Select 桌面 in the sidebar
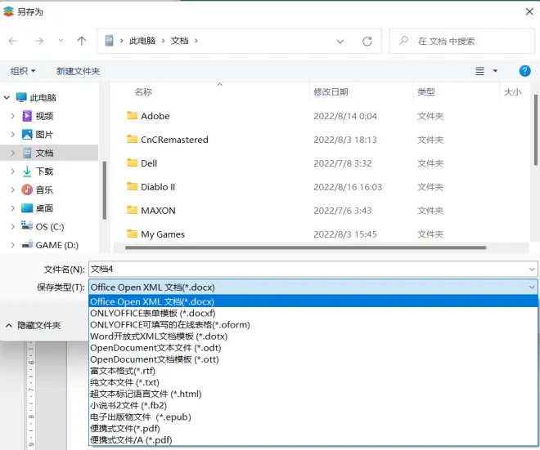The width and height of the screenshot is (540, 450). pos(44,208)
